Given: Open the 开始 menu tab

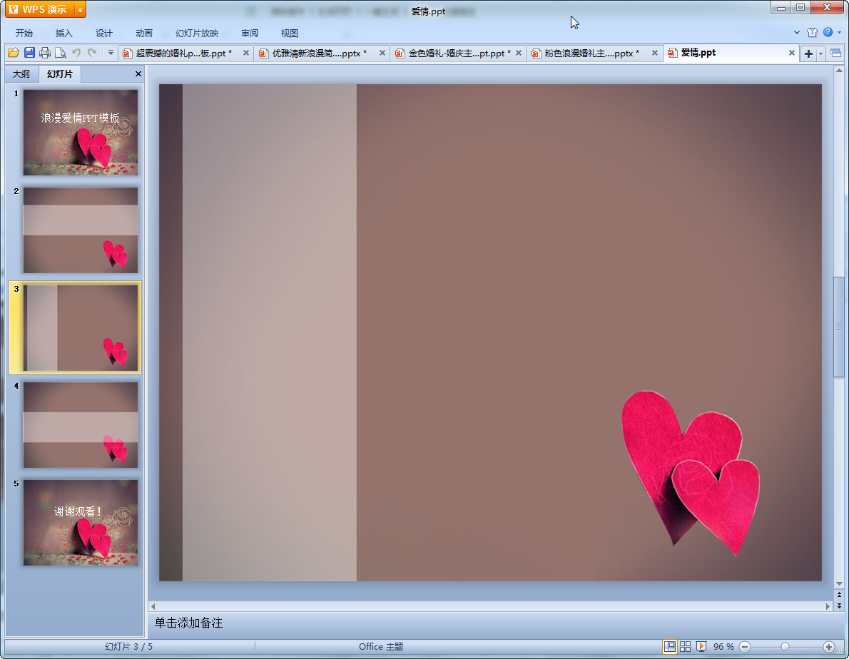Looking at the screenshot, I should click(24, 33).
